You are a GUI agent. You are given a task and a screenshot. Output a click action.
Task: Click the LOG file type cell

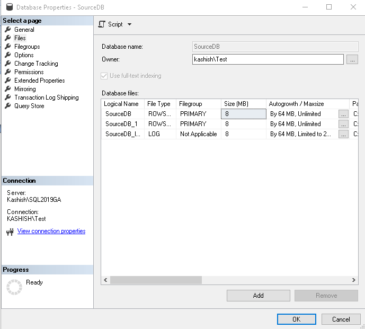[160, 134]
